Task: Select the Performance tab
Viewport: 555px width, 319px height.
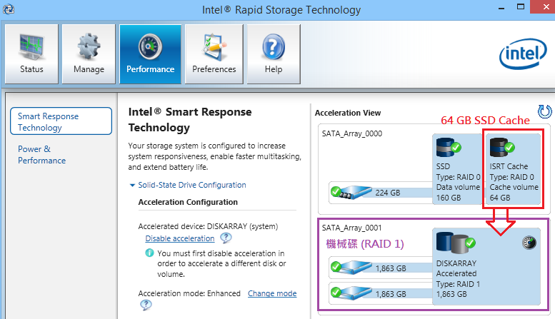Action: tap(151, 54)
